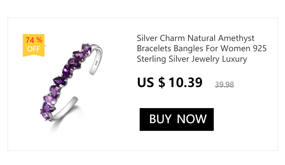Click the US $ 10.39 sale price

point(170,82)
